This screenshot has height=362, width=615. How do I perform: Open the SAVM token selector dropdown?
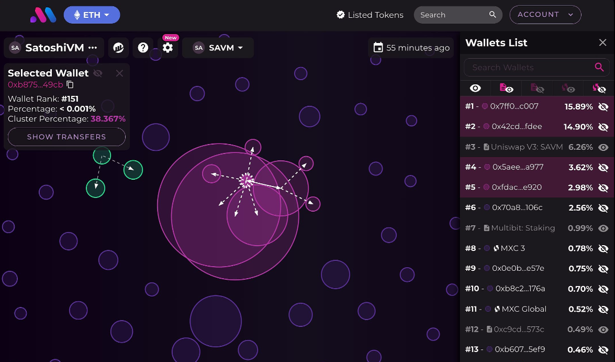click(218, 48)
